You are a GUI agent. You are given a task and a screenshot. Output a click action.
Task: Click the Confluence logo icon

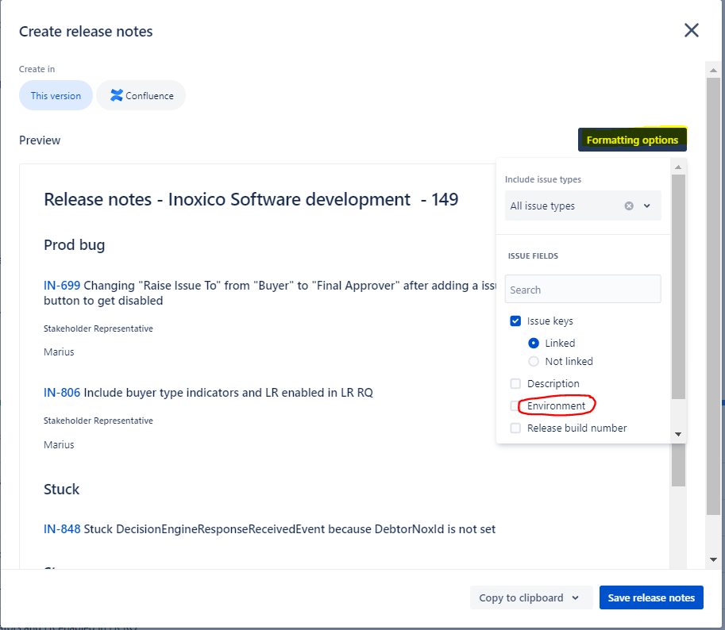[x=117, y=95]
